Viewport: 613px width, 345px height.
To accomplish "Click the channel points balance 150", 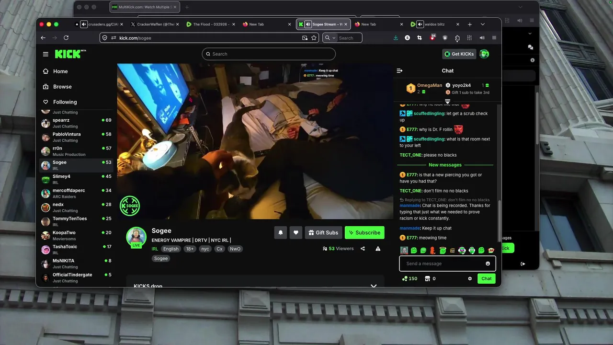I will tap(410, 278).
